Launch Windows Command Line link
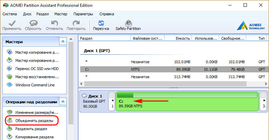The width and height of the screenshot is (269, 140). pyautogui.click(x=35, y=85)
